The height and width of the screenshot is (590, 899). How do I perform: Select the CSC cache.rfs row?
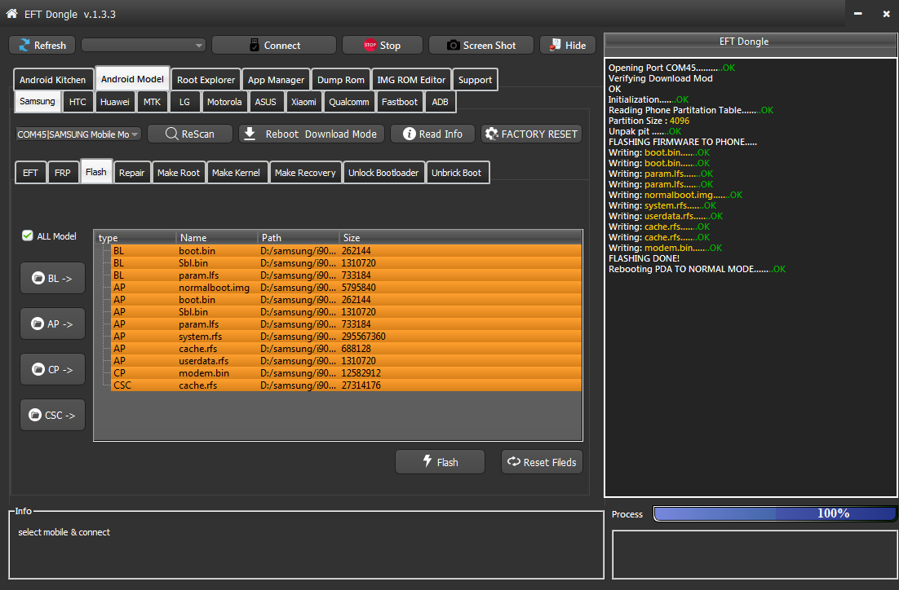point(346,385)
